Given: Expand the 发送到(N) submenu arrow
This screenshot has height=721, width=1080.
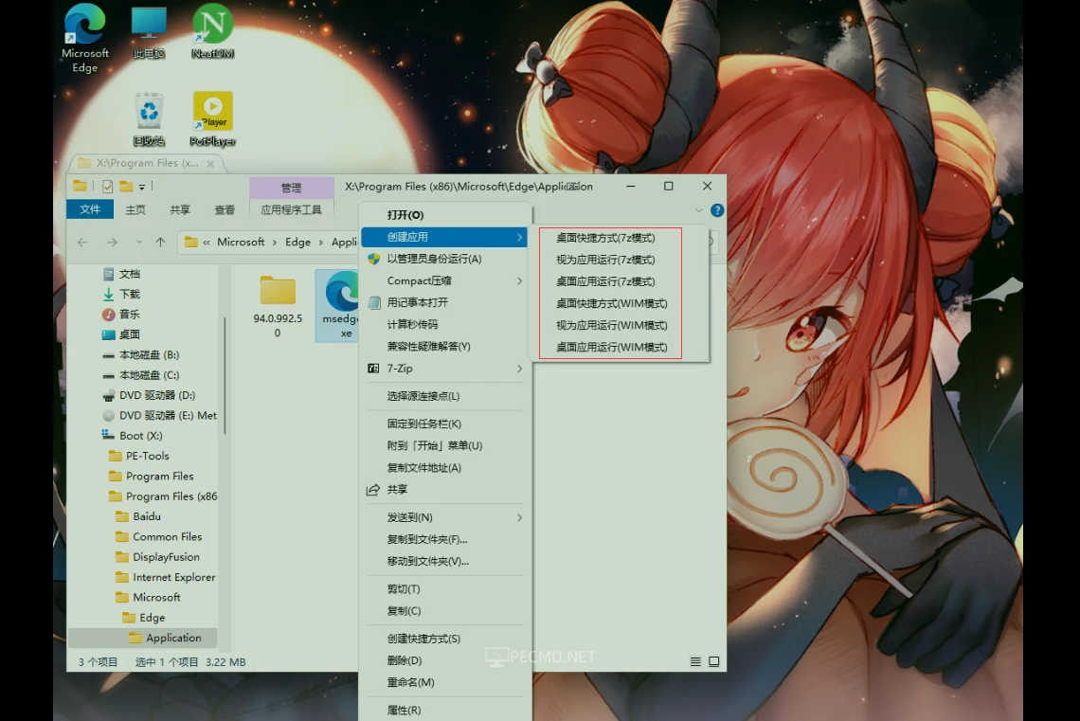Looking at the screenshot, I should point(519,517).
